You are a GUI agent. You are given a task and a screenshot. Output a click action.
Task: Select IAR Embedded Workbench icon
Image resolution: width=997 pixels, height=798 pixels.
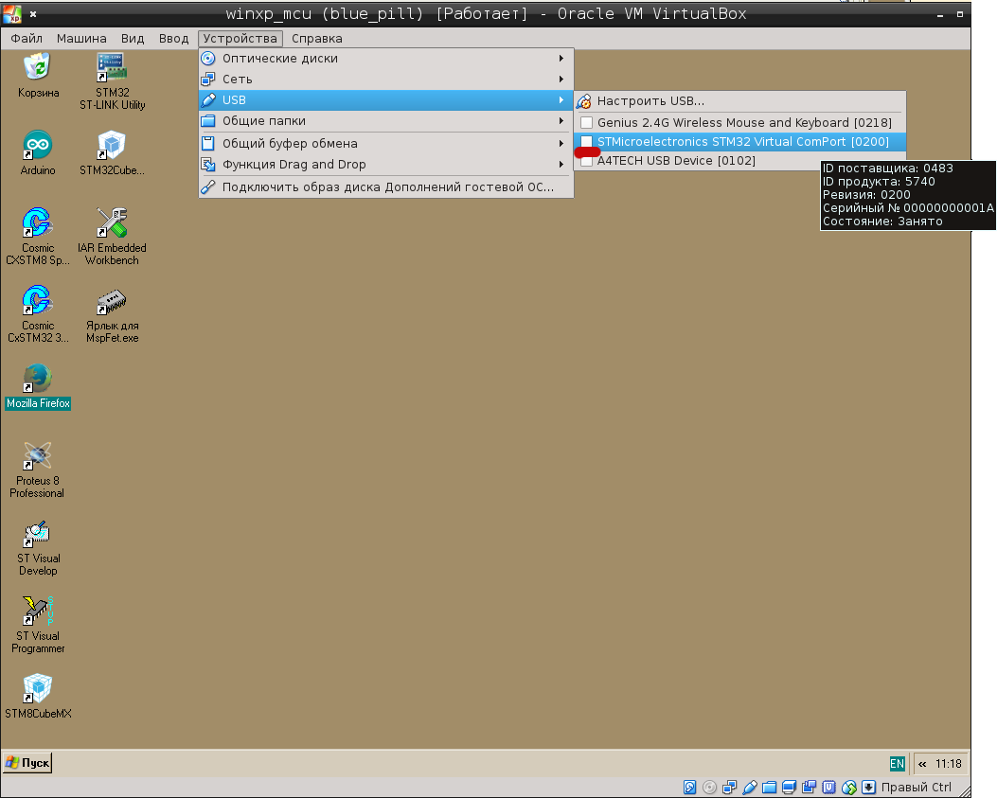(112, 237)
